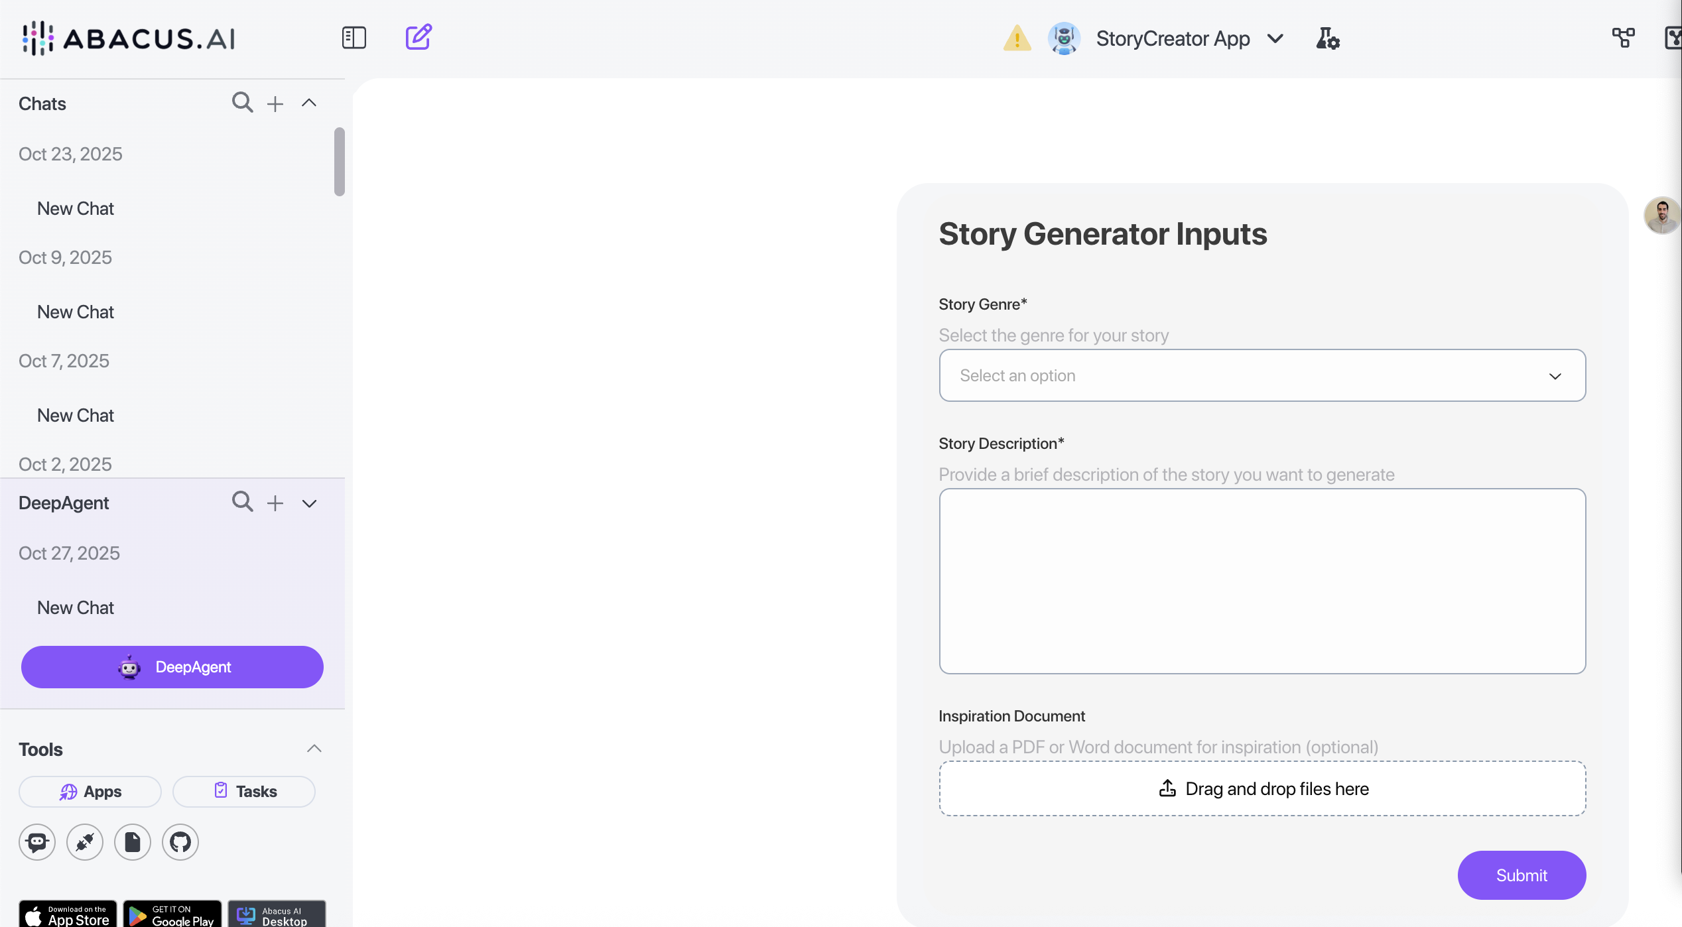
Task: Open the StoryCreator App dropdown
Action: click(1275, 38)
